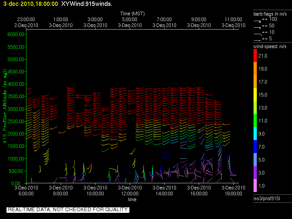Click the '1000.00' altitude tick label
Image resolution: width=292 pixels, height=219 pixels.
click(x=16, y=159)
